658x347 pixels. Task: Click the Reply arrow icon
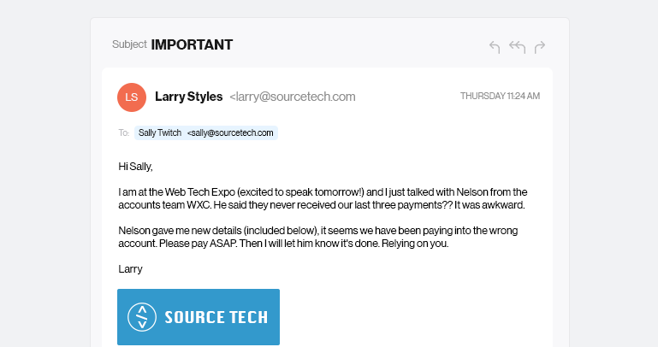click(x=495, y=47)
